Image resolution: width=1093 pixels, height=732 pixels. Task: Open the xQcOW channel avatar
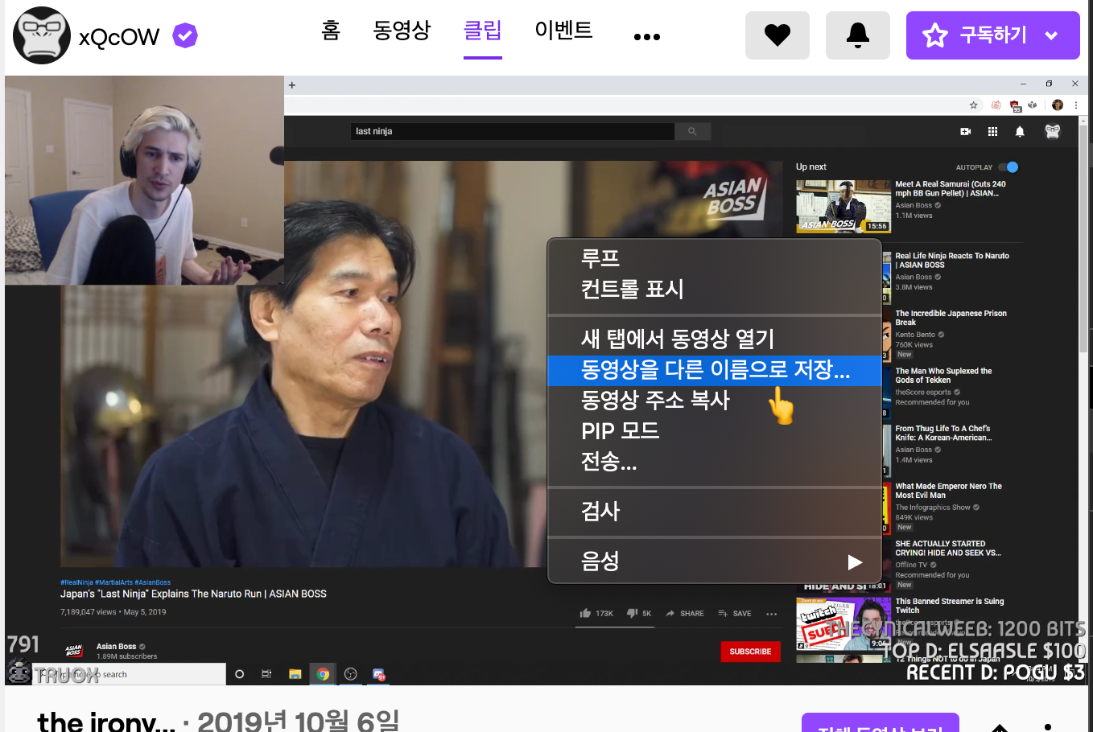pos(42,35)
